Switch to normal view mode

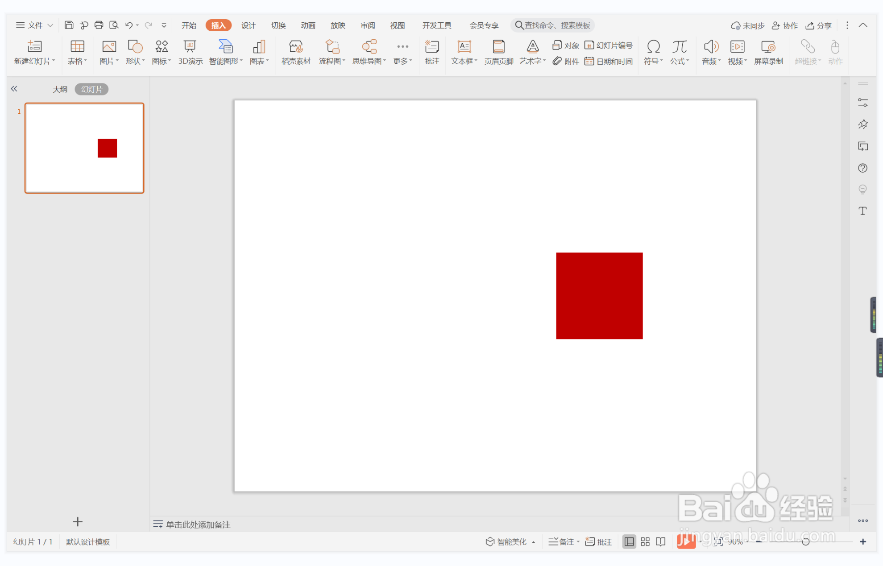click(629, 541)
